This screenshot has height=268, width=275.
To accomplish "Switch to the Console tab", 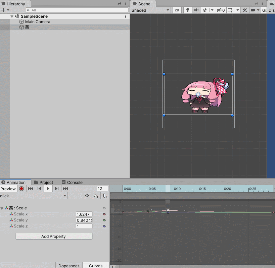I will tap(72, 182).
